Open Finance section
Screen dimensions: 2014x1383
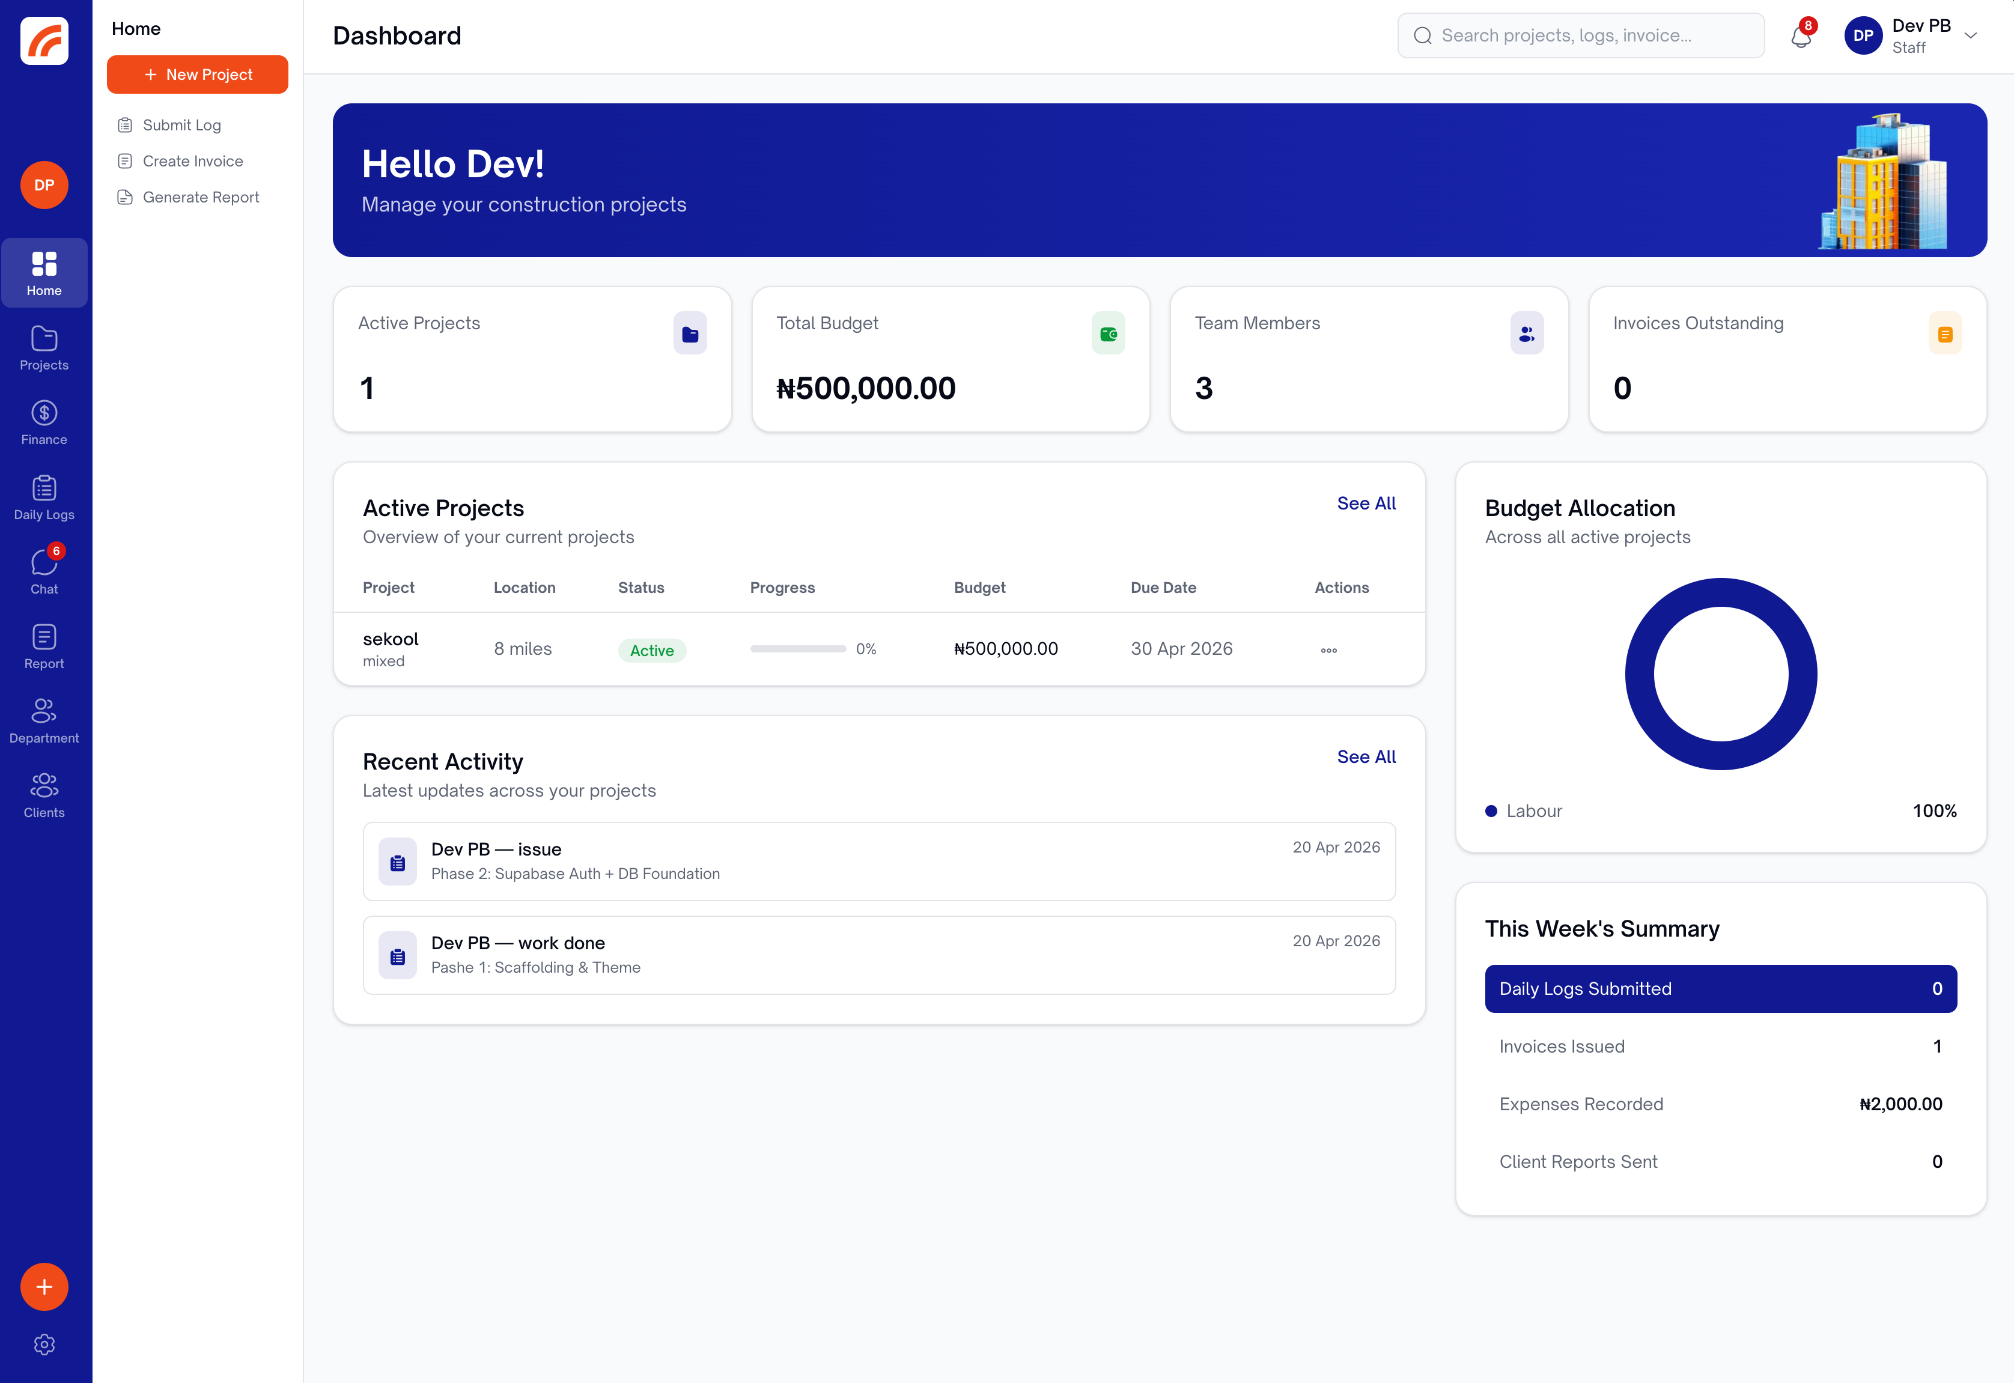[44, 423]
